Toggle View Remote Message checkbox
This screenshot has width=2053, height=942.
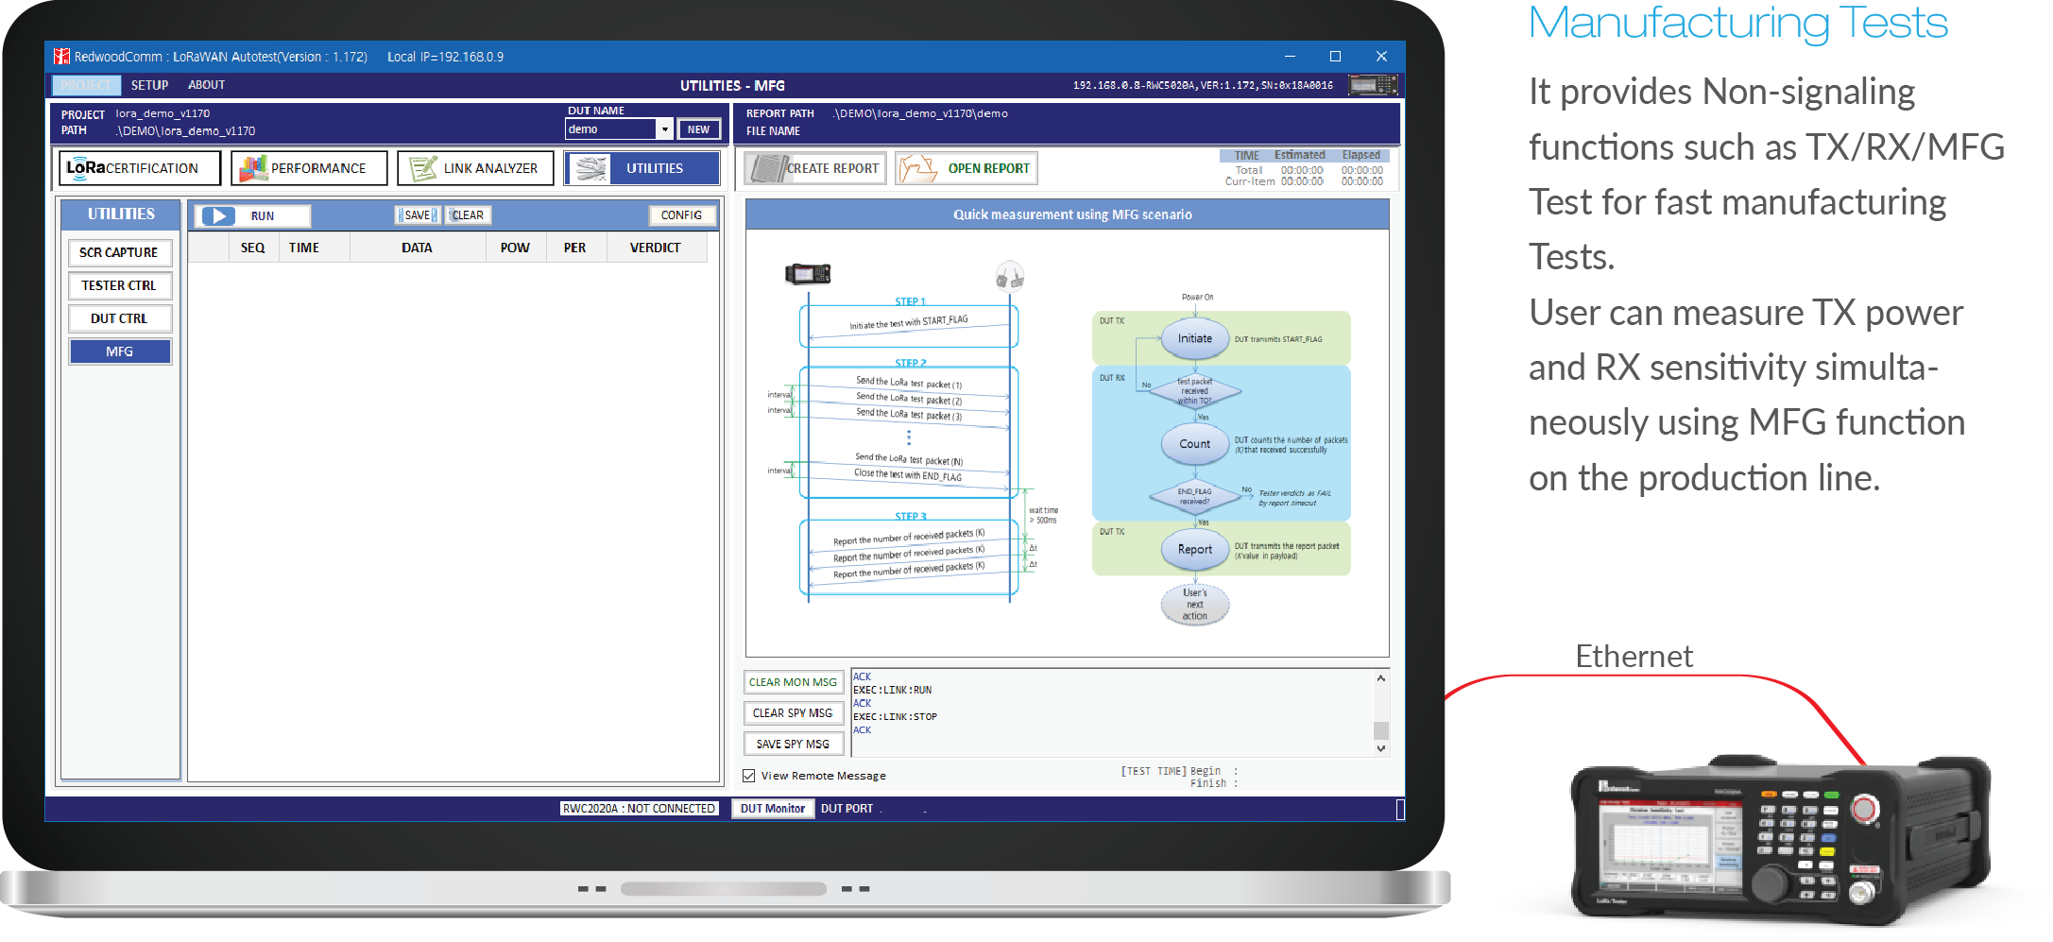point(749,776)
